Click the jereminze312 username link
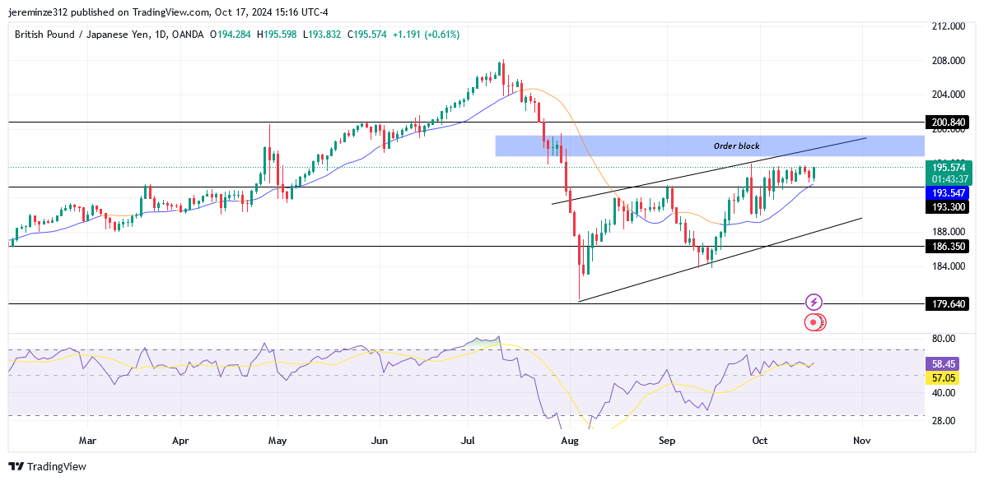This screenshot has height=481, width=984. [x=40, y=12]
